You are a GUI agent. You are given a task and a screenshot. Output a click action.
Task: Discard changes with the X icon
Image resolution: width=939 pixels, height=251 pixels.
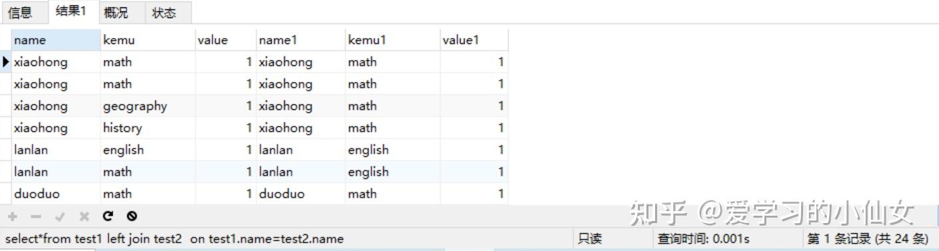84,216
